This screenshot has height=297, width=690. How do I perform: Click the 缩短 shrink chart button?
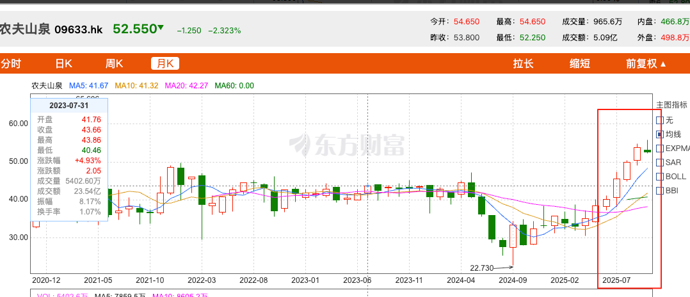(579, 64)
